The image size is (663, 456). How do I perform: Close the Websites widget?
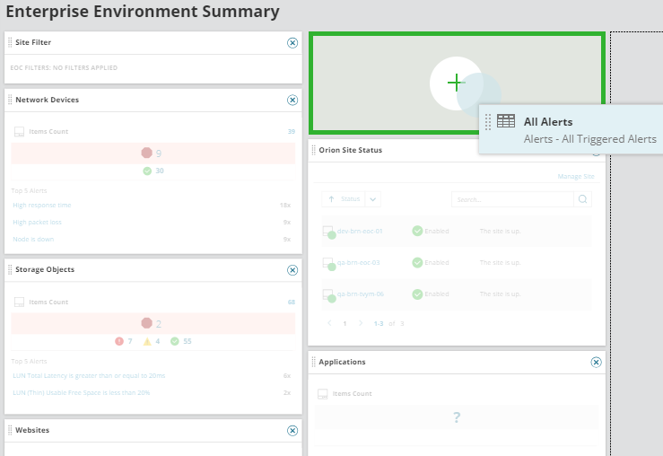point(292,431)
